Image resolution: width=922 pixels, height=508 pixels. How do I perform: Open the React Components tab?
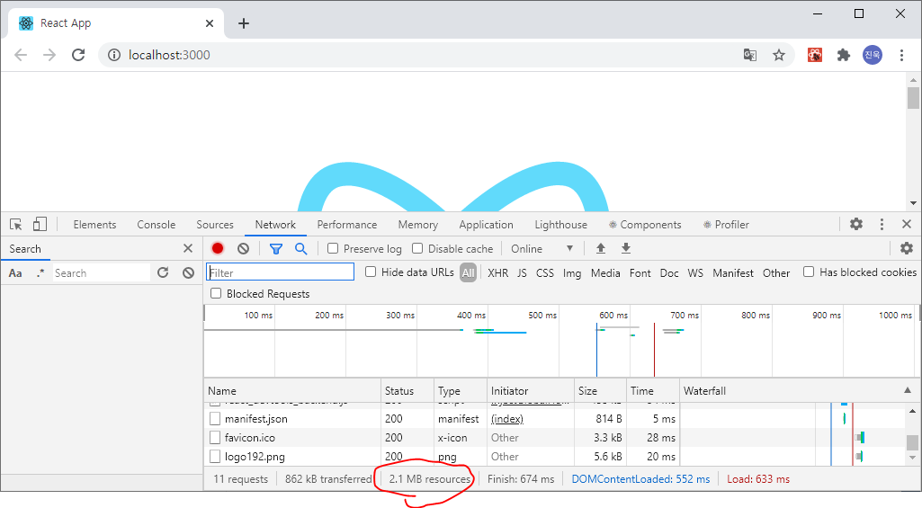[x=645, y=225]
